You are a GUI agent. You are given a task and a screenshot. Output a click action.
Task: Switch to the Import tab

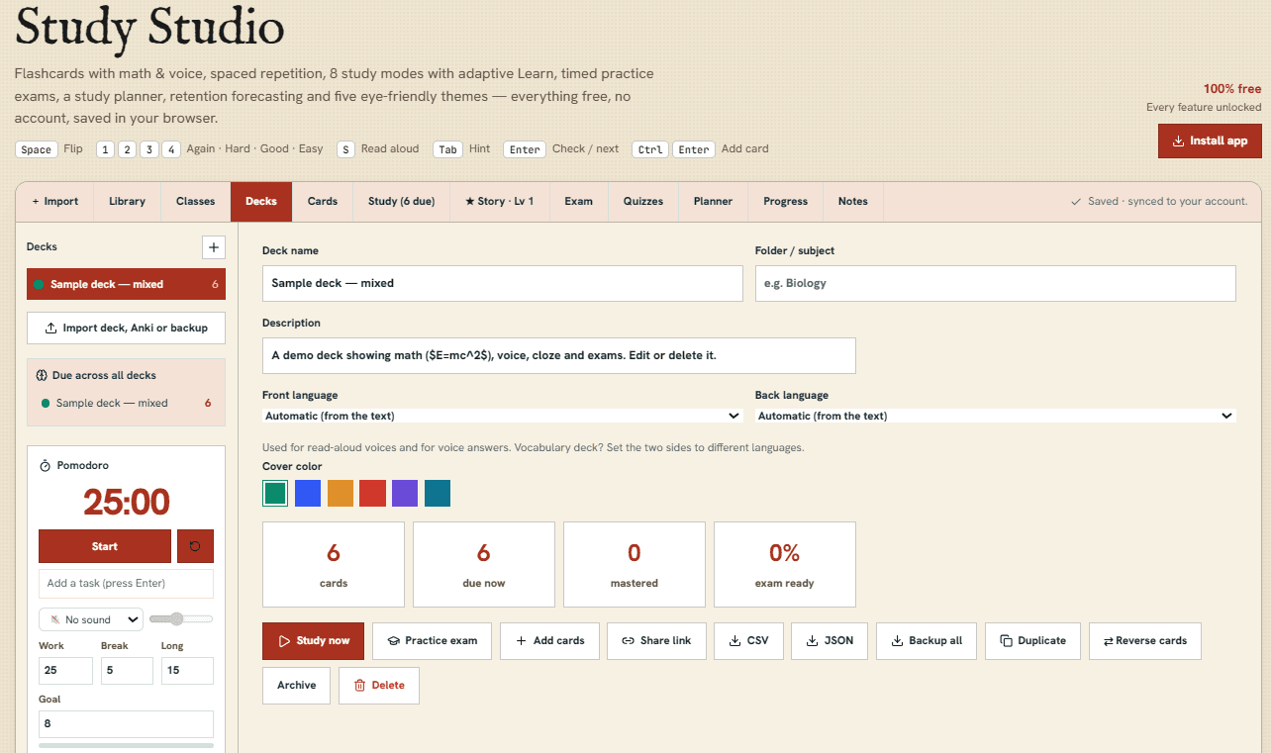[54, 201]
